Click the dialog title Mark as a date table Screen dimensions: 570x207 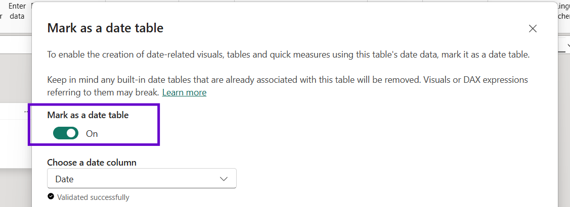click(x=105, y=28)
